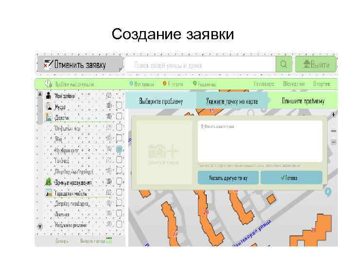Select Открытый люк row text
The height and width of the screenshot is (262, 350).
pyautogui.click(x=68, y=129)
